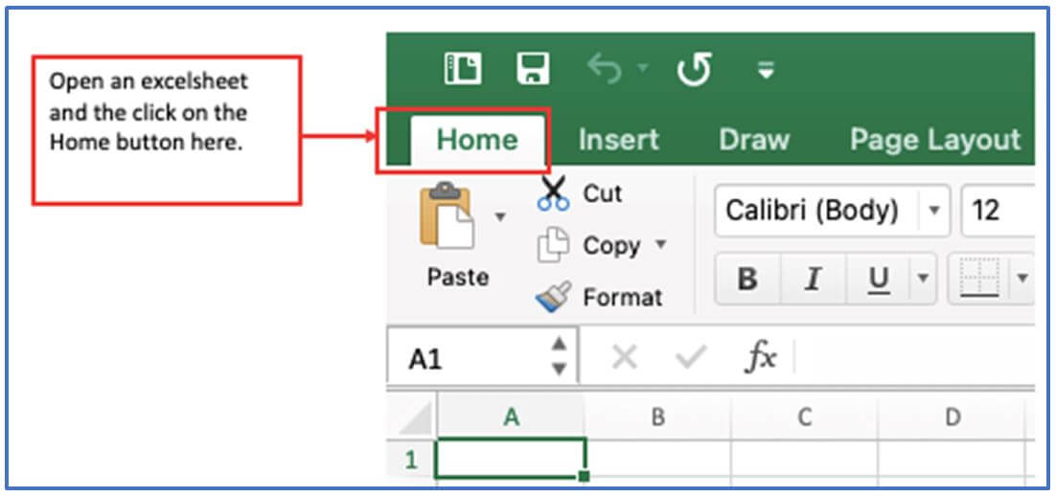Open the font name dropdown arrow
Viewport: 1056px width, 497px height.
[934, 211]
